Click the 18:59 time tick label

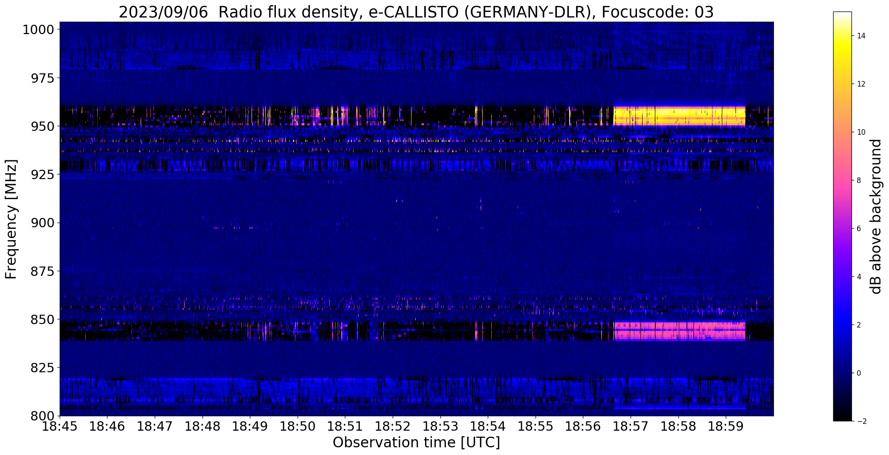click(726, 426)
